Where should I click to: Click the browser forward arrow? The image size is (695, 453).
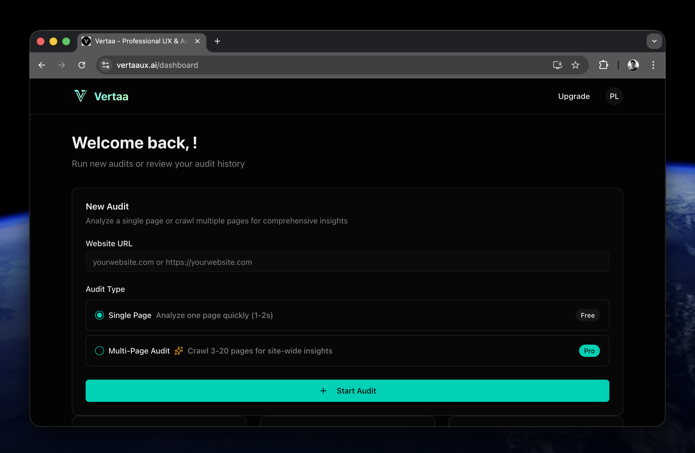[62, 65]
